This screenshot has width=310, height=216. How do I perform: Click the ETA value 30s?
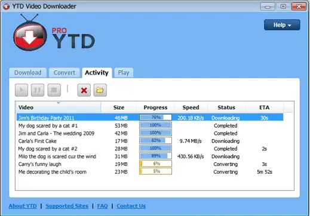[265, 118]
